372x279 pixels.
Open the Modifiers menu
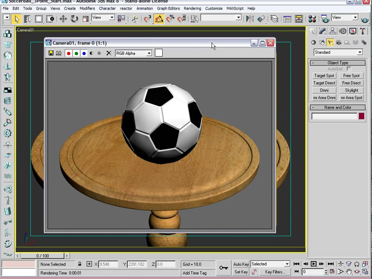[87, 8]
